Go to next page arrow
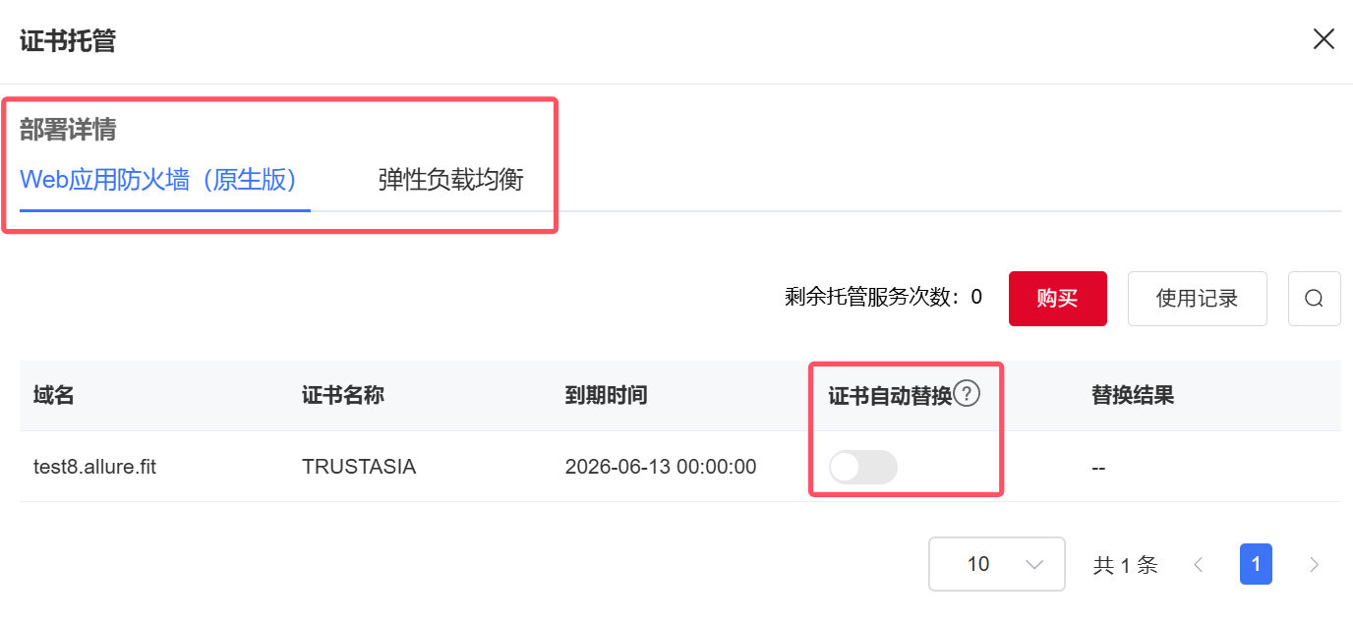Screen dimensions: 1353x622 pyautogui.click(x=1314, y=564)
